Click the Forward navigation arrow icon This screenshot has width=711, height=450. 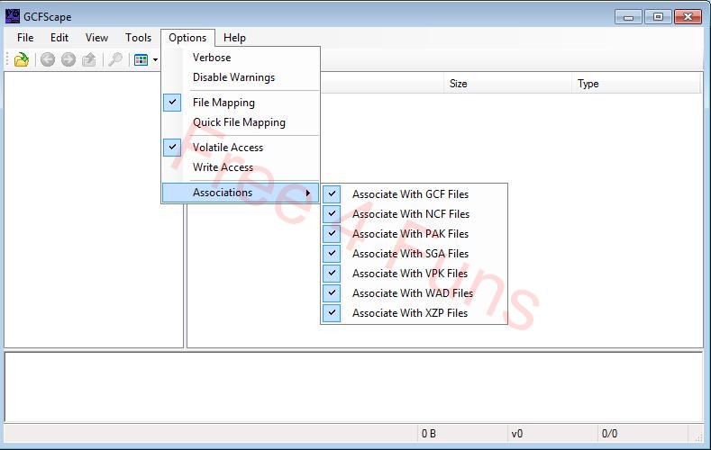tap(68, 60)
